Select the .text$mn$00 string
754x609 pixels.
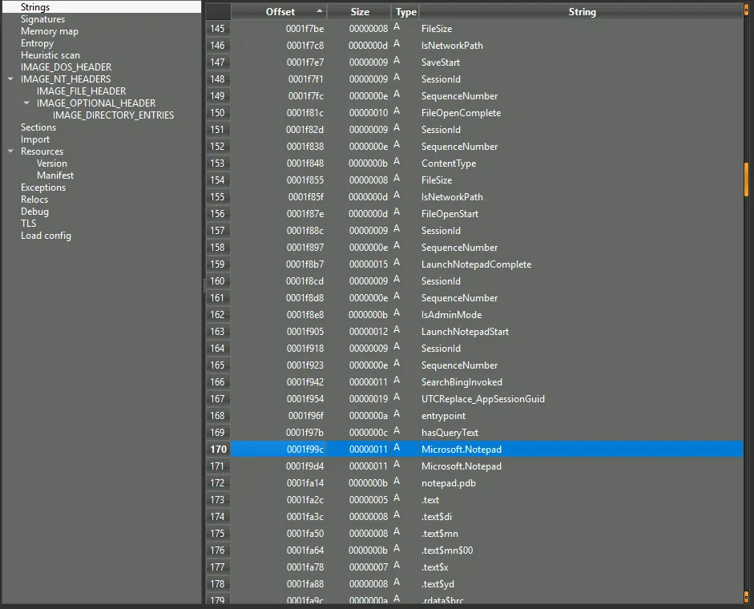(447, 551)
